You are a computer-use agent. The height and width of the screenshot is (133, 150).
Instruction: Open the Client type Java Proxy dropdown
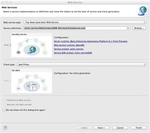click(x=81, y=64)
